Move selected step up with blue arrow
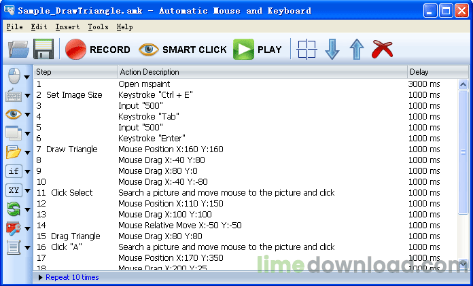 point(357,49)
